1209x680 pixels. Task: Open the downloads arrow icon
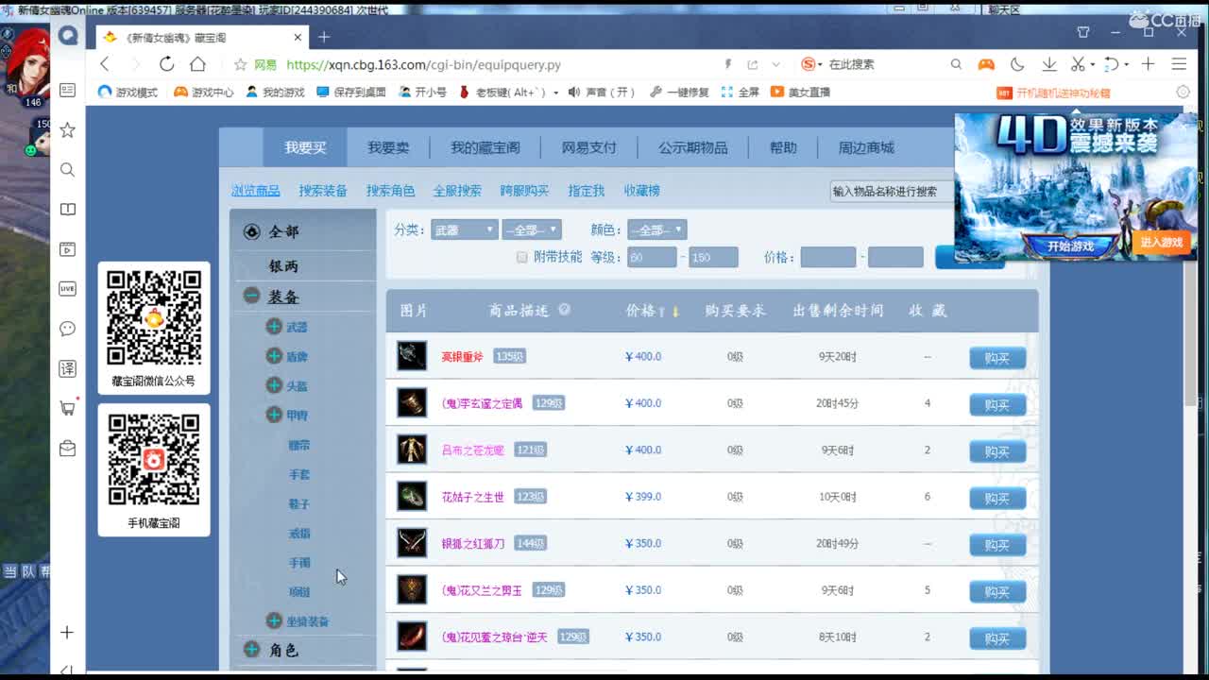pos(1048,64)
